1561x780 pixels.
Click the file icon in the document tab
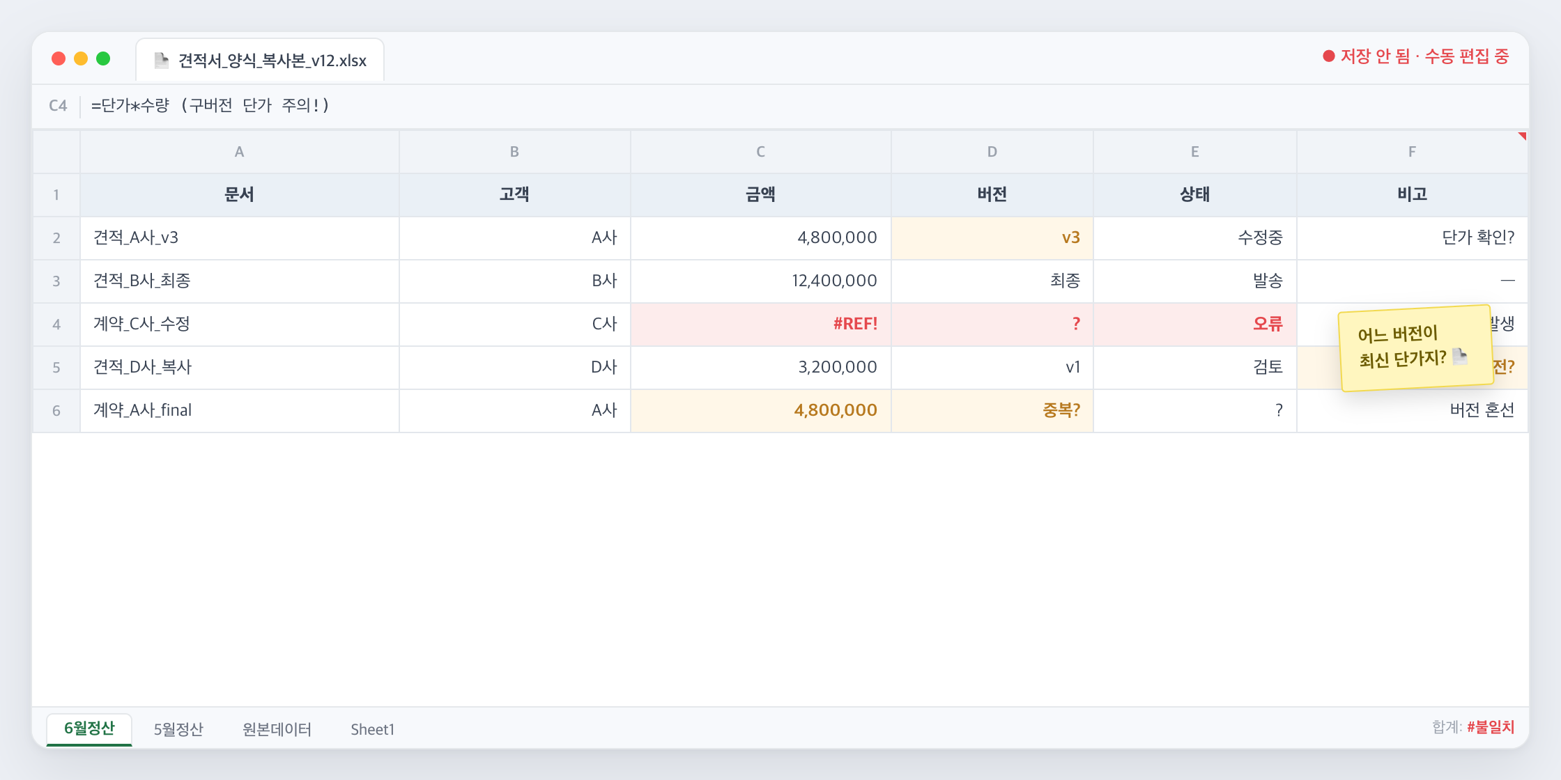pyautogui.click(x=162, y=61)
